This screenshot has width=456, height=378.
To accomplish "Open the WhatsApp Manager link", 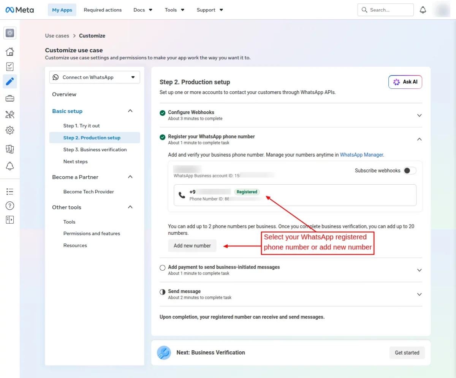I will tap(361, 155).
